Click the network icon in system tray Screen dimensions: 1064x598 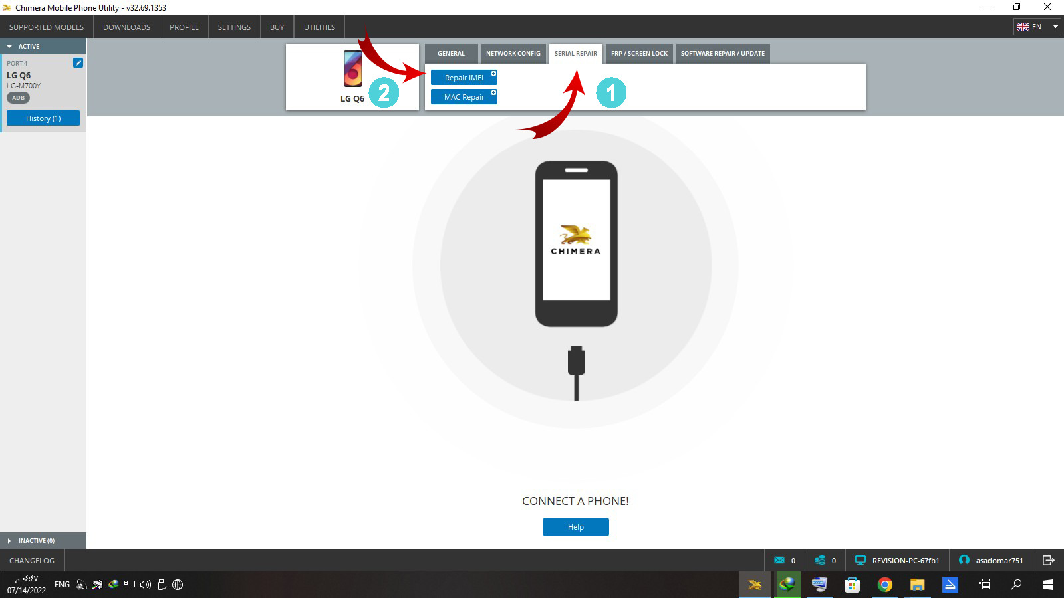(130, 585)
